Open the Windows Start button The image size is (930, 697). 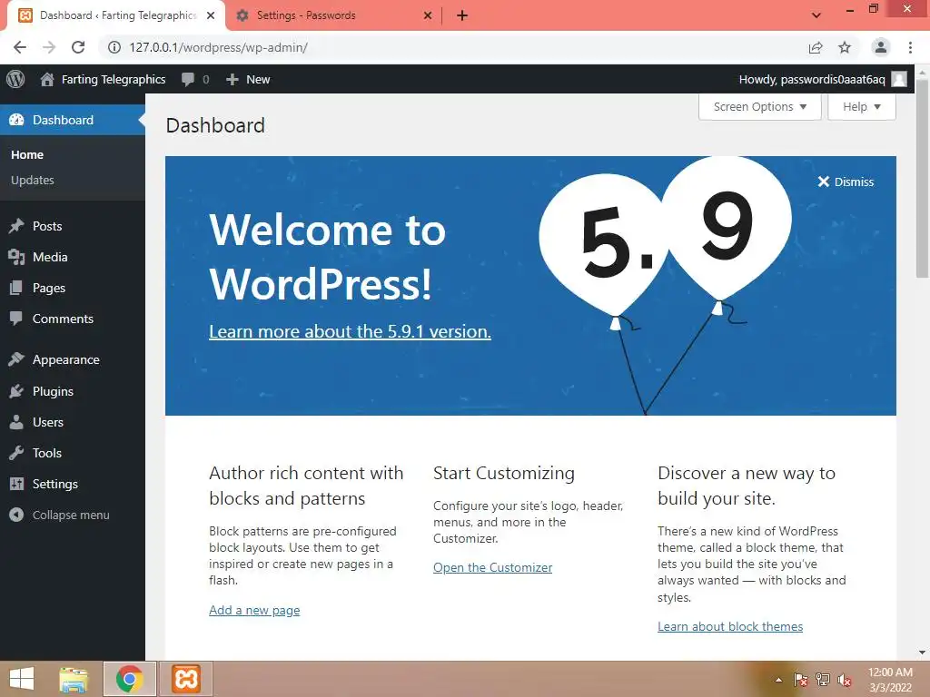(22, 679)
